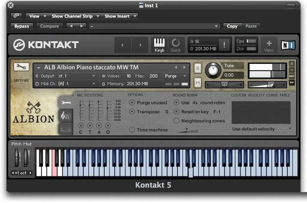Enable Time machine option
Image resolution: width=307 pixels, height=203 pixels.
(132, 129)
